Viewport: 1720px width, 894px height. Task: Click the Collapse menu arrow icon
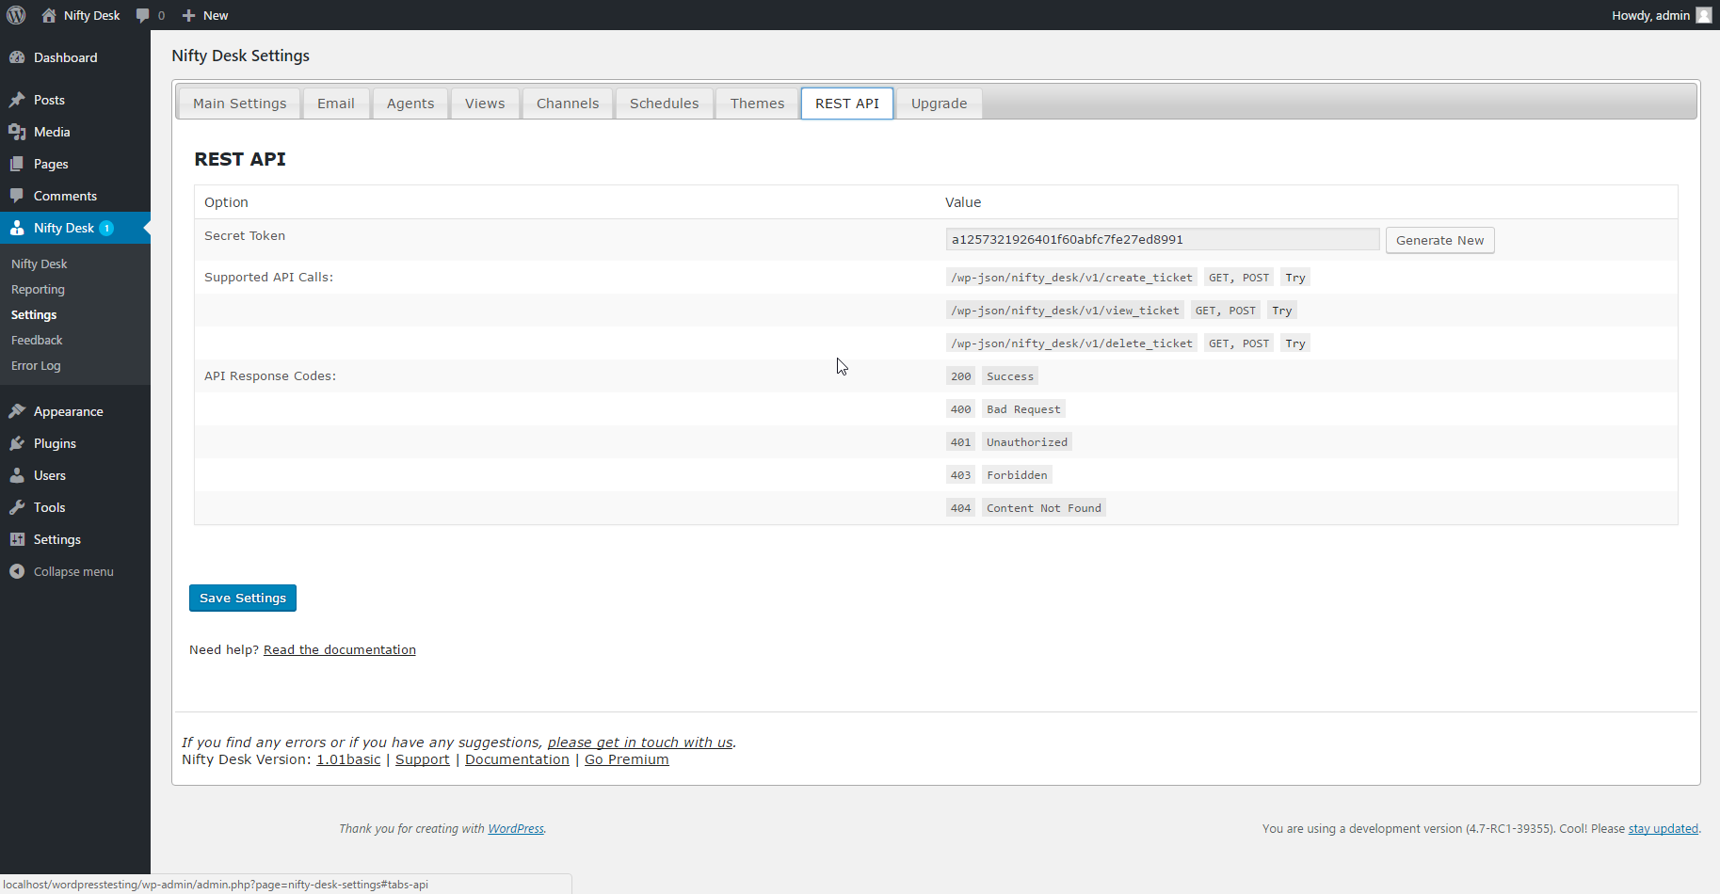coord(17,571)
